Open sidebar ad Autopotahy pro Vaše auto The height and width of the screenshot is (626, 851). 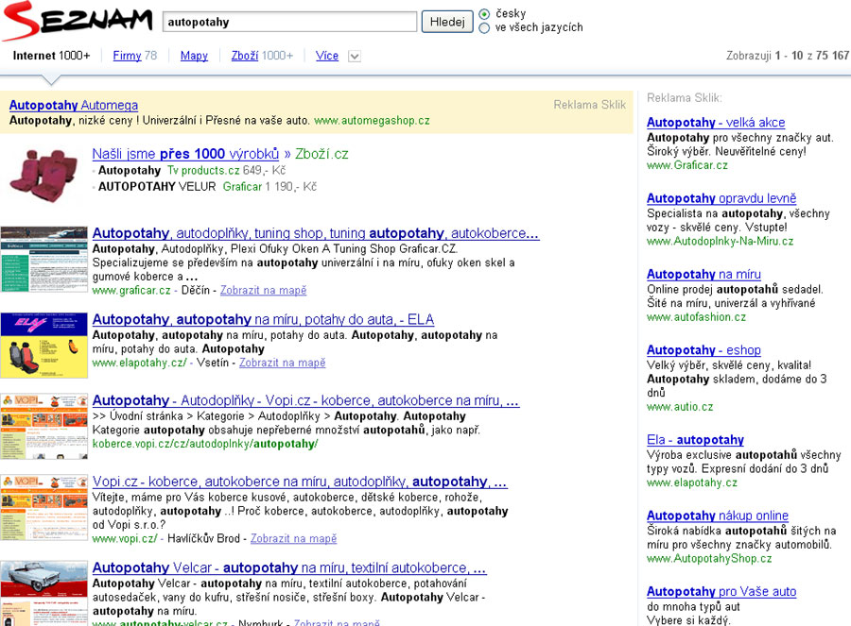coord(721,591)
